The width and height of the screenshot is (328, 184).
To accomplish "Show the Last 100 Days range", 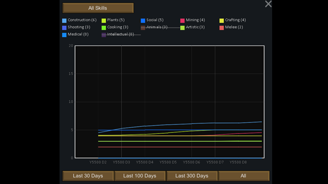I will point(140,176).
